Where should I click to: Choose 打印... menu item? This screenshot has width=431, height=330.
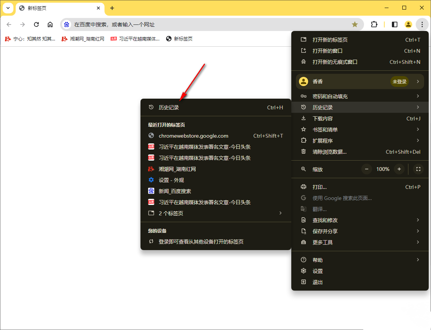[360, 187]
